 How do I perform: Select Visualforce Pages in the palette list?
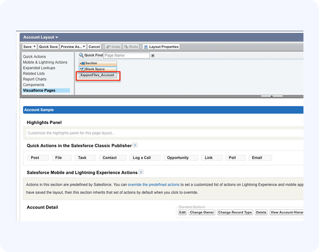pos(39,91)
